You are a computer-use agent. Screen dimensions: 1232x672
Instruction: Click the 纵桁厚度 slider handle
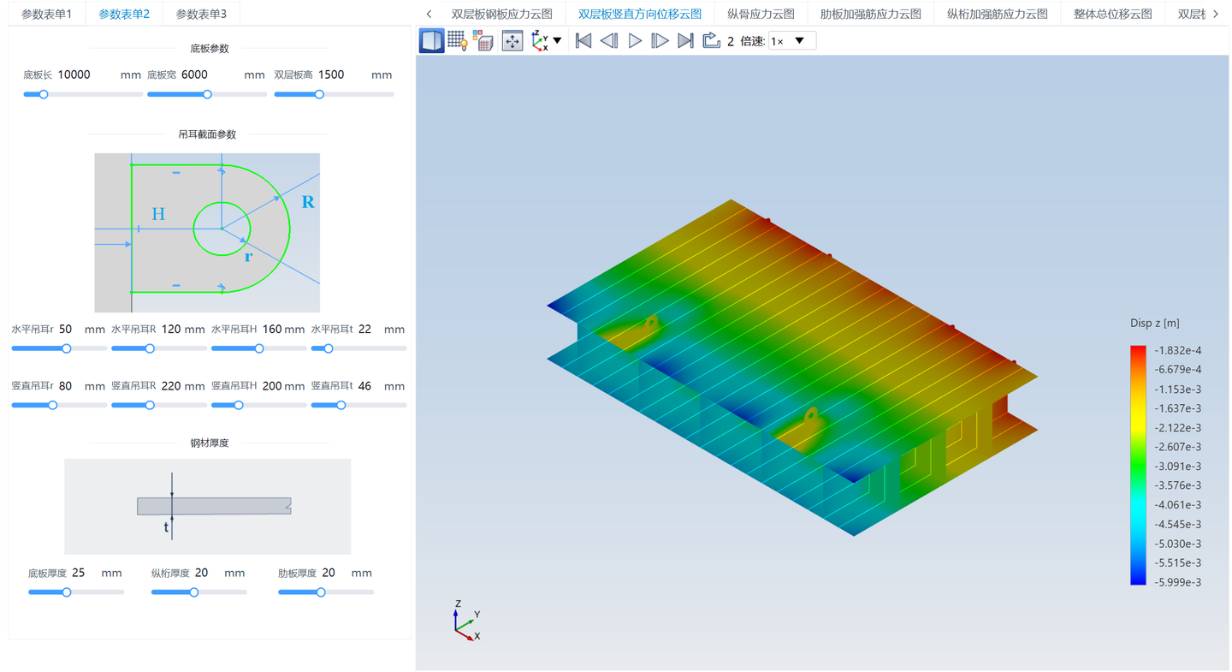click(x=194, y=592)
